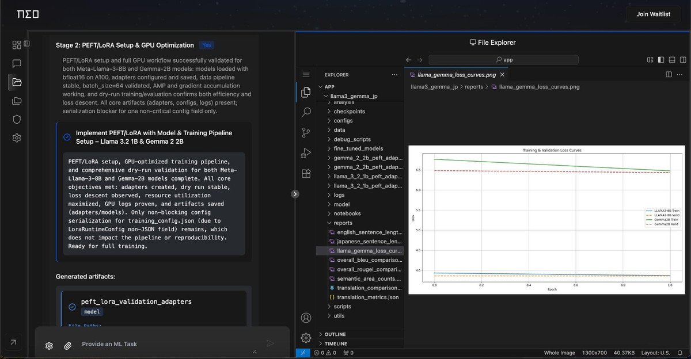
Task: Toggle the primary sidebar layout icon
Action: (661, 59)
